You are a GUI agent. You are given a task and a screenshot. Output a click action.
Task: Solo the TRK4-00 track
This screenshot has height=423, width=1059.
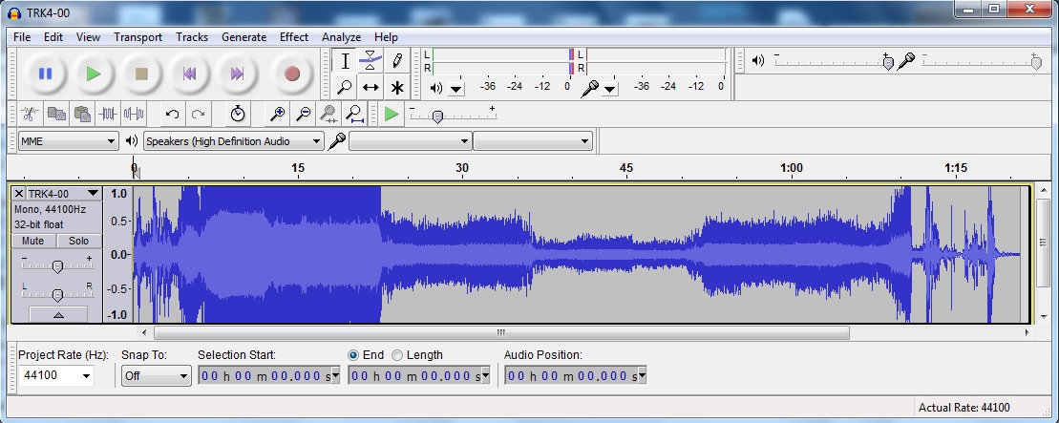coord(79,241)
